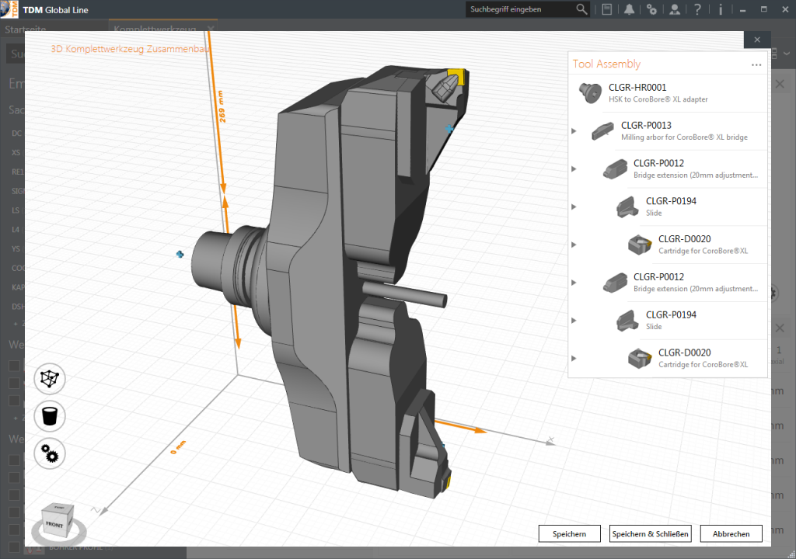Open the user account icon
Screen dimensions: 796x559
(675, 9)
